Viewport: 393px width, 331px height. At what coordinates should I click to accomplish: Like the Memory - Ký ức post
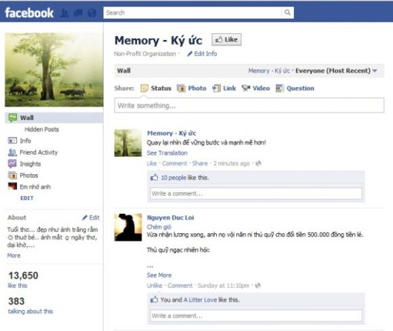(x=152, y=163)
